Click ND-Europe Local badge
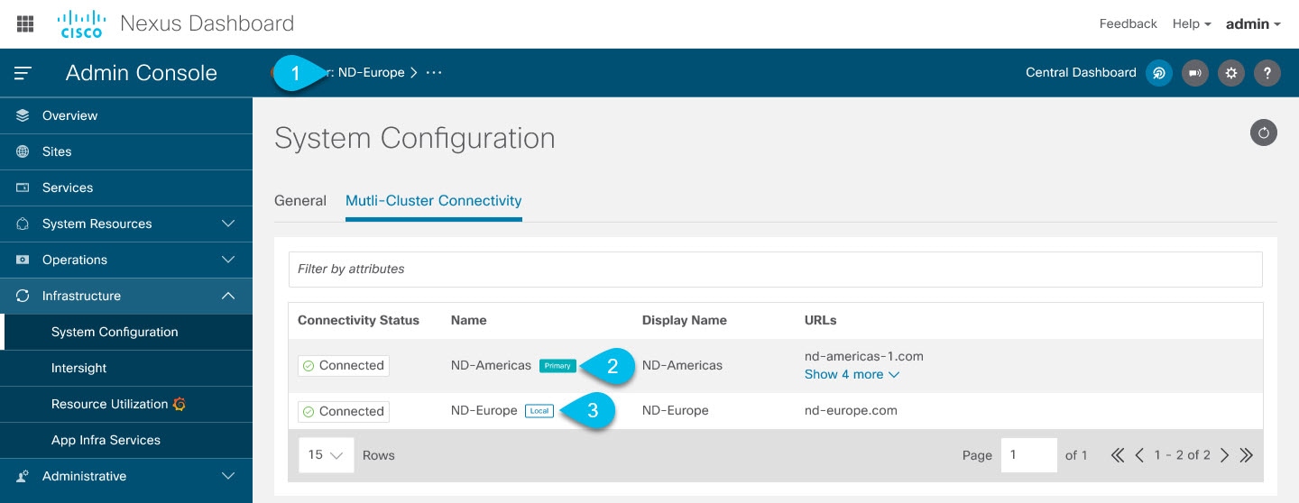 539,411
